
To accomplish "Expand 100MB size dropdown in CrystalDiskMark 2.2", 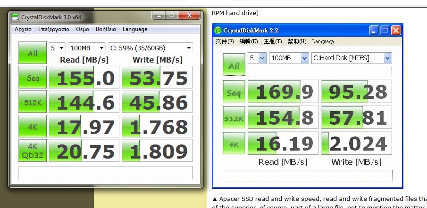I will [304, 58].
